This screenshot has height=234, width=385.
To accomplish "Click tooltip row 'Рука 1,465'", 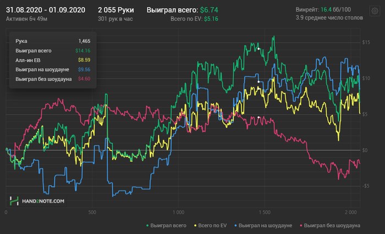I will tap(53, 41).
